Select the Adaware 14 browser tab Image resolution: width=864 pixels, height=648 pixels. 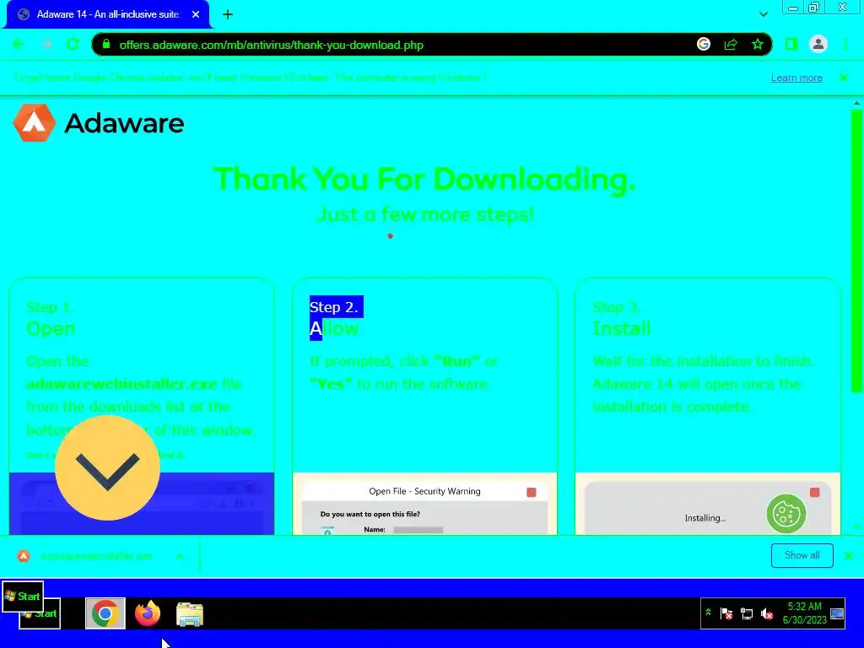tap(108, 14)
